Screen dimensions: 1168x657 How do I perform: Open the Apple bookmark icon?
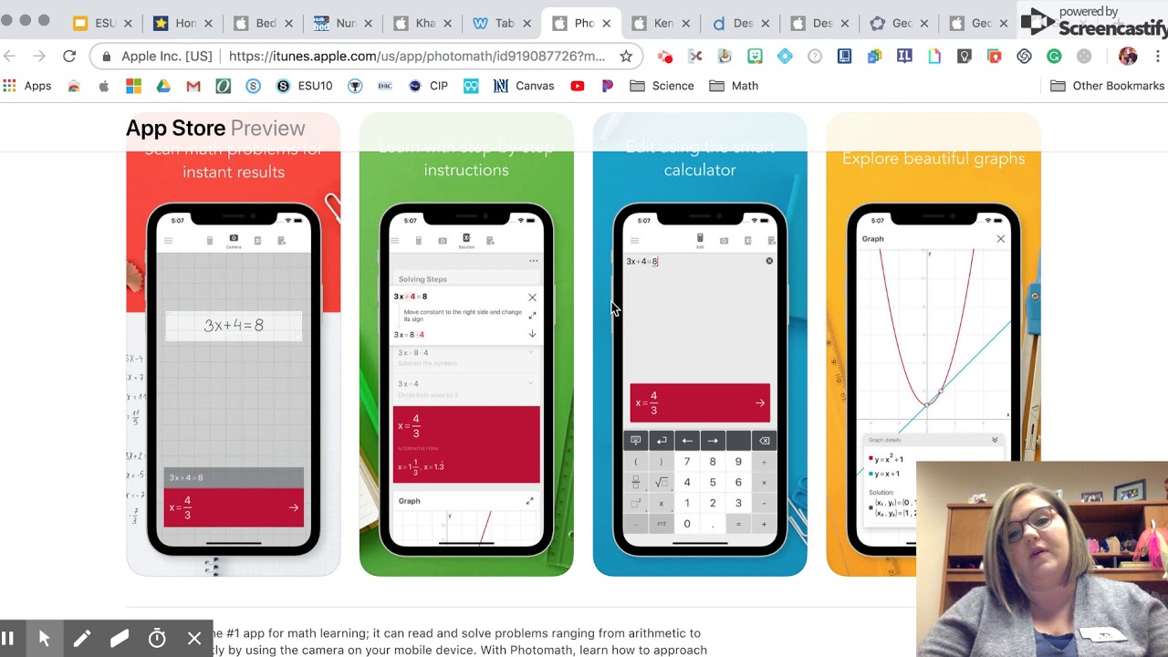(104, 86)
